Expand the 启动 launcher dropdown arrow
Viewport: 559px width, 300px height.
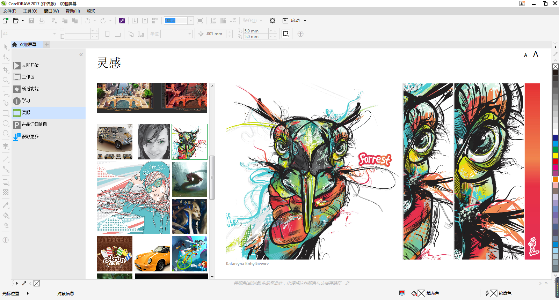point(305,21)
